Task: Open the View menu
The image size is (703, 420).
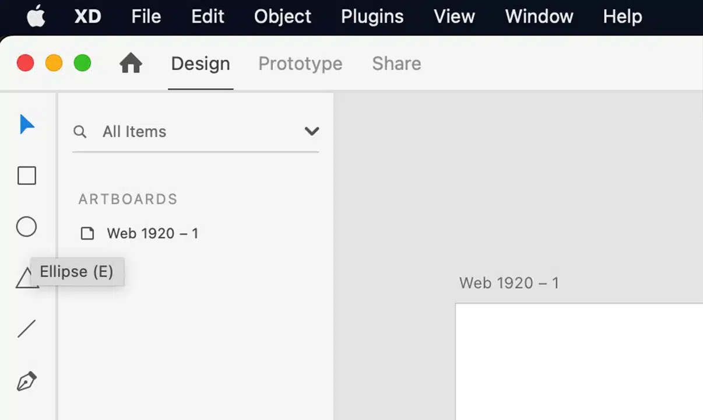Action: [x=454, y=17]
